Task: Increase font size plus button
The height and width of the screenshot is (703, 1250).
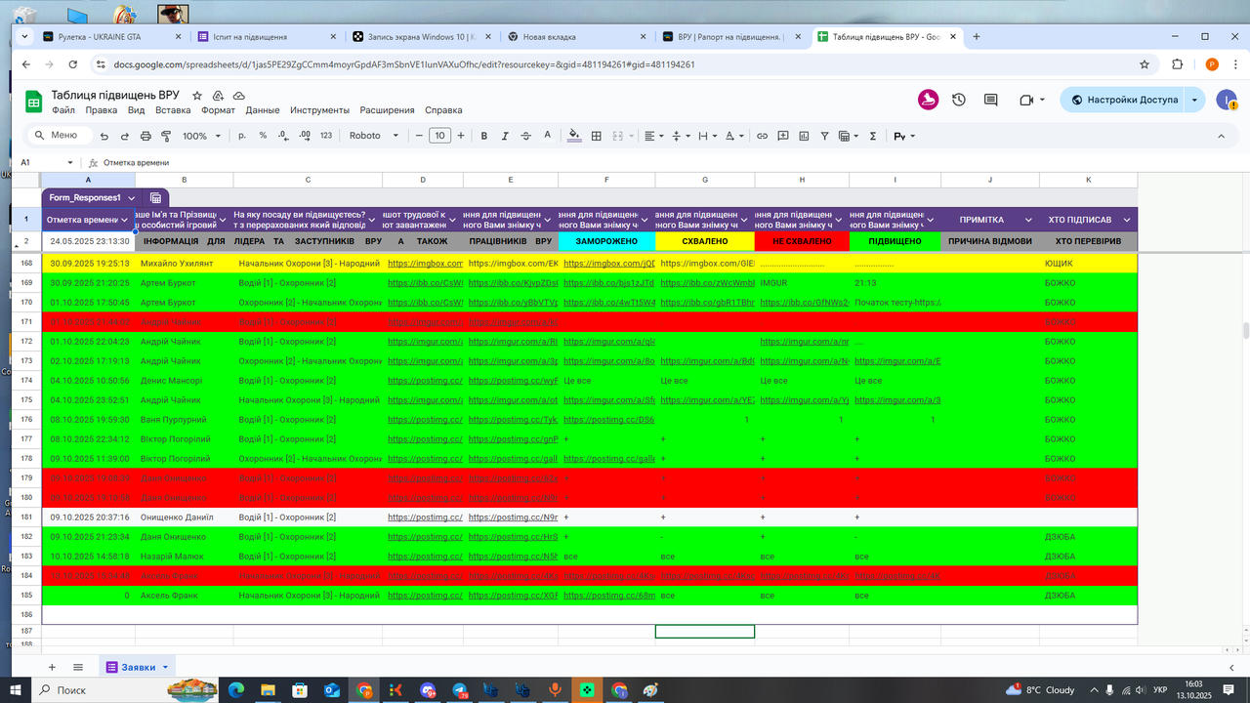Action: tap(460, 136)
